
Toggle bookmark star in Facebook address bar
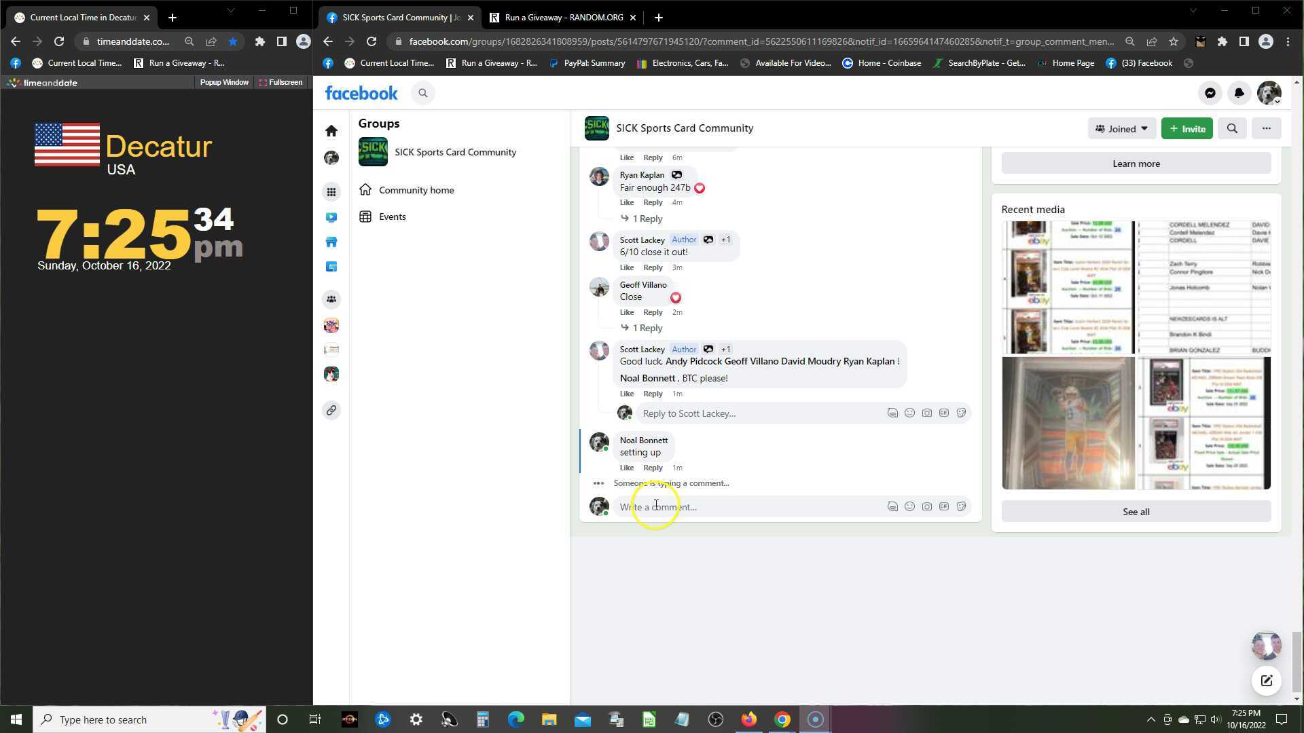(1173, 41)
